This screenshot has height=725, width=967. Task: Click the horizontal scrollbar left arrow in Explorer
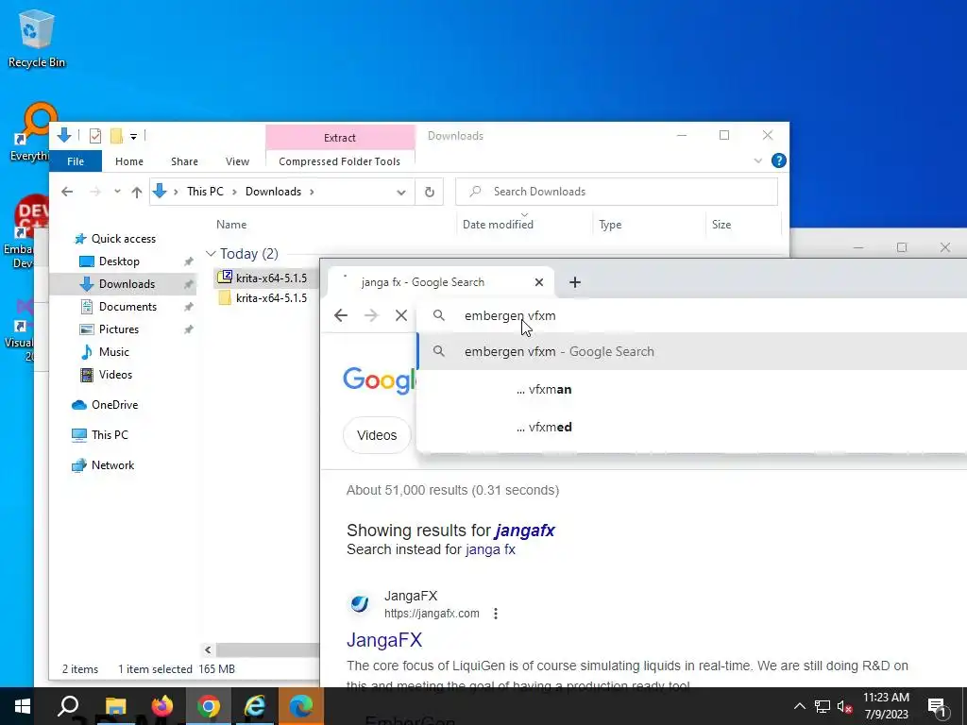point(208,649)
